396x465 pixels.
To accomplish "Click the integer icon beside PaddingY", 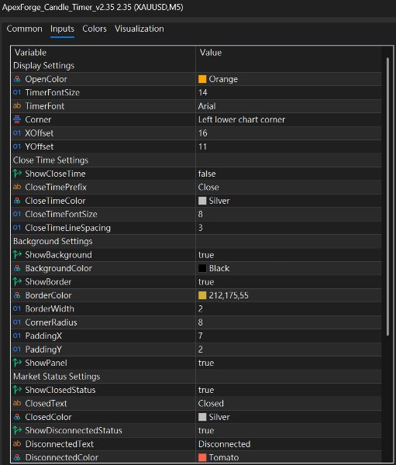I will (17, 350).
